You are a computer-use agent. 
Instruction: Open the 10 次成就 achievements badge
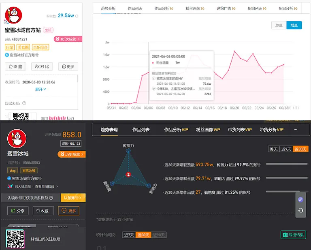(x=68, y=39)
